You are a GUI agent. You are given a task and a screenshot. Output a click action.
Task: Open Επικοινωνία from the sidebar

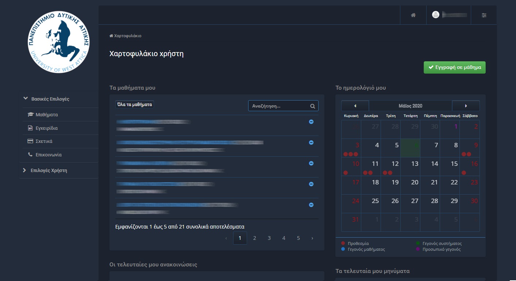point(48,155)
